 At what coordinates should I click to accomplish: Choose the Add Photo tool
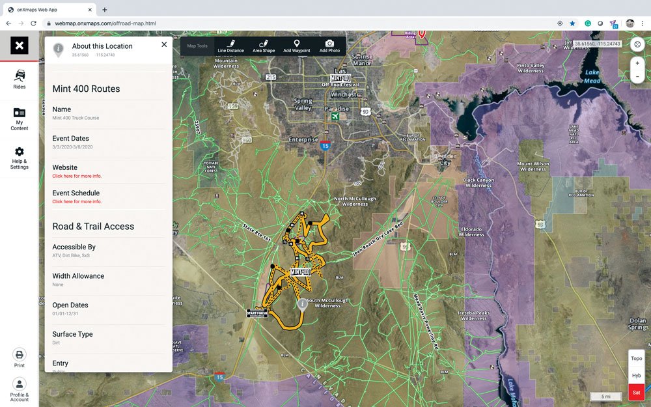click(x=329, y=46)
